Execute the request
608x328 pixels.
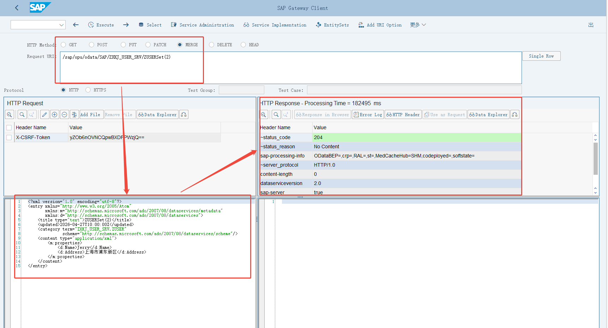[x=101, y=25]
